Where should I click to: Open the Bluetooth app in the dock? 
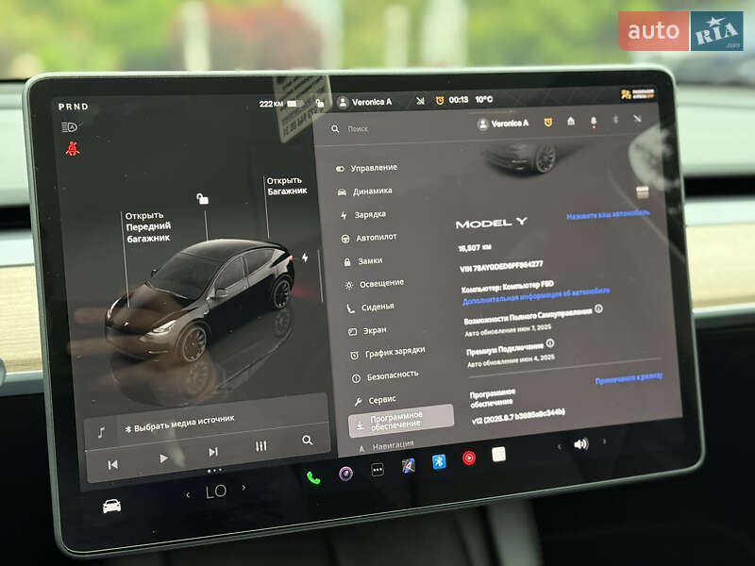[439, 461]
